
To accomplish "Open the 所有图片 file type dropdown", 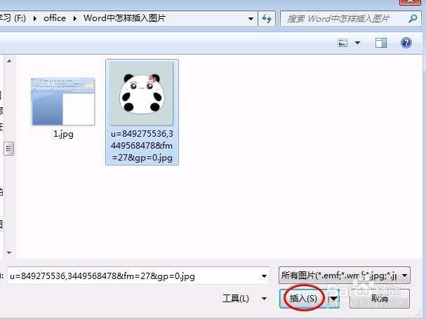I will pyautogui.click(x=344, y=276).
